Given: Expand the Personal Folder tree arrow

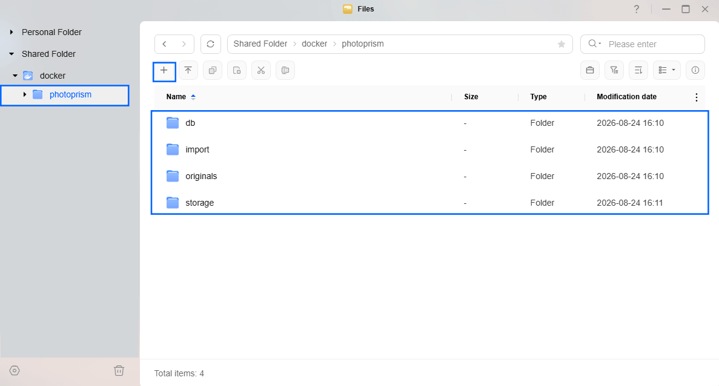Looking at the screenshot, I should click(12, 32).
